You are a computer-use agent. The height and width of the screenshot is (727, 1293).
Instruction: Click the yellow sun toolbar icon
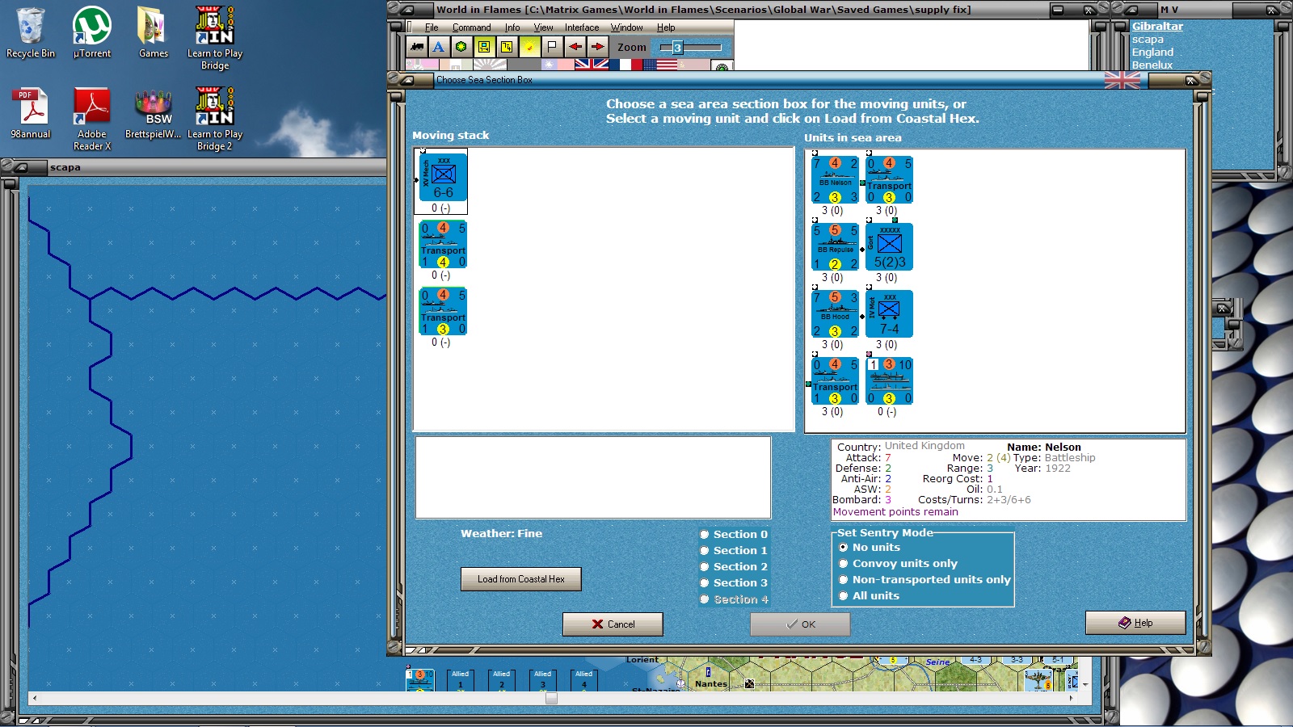point(529,47)
